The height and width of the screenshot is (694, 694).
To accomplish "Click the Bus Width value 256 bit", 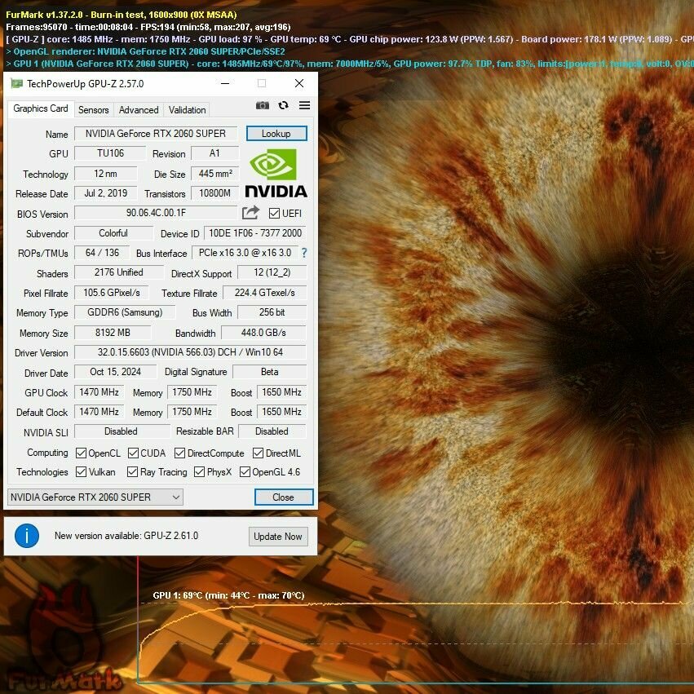I will pyautogui.click(x=272, y=312).
